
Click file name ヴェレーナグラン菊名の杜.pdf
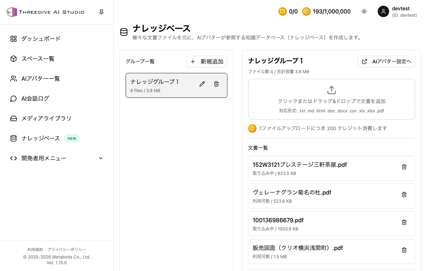(292, 192)
